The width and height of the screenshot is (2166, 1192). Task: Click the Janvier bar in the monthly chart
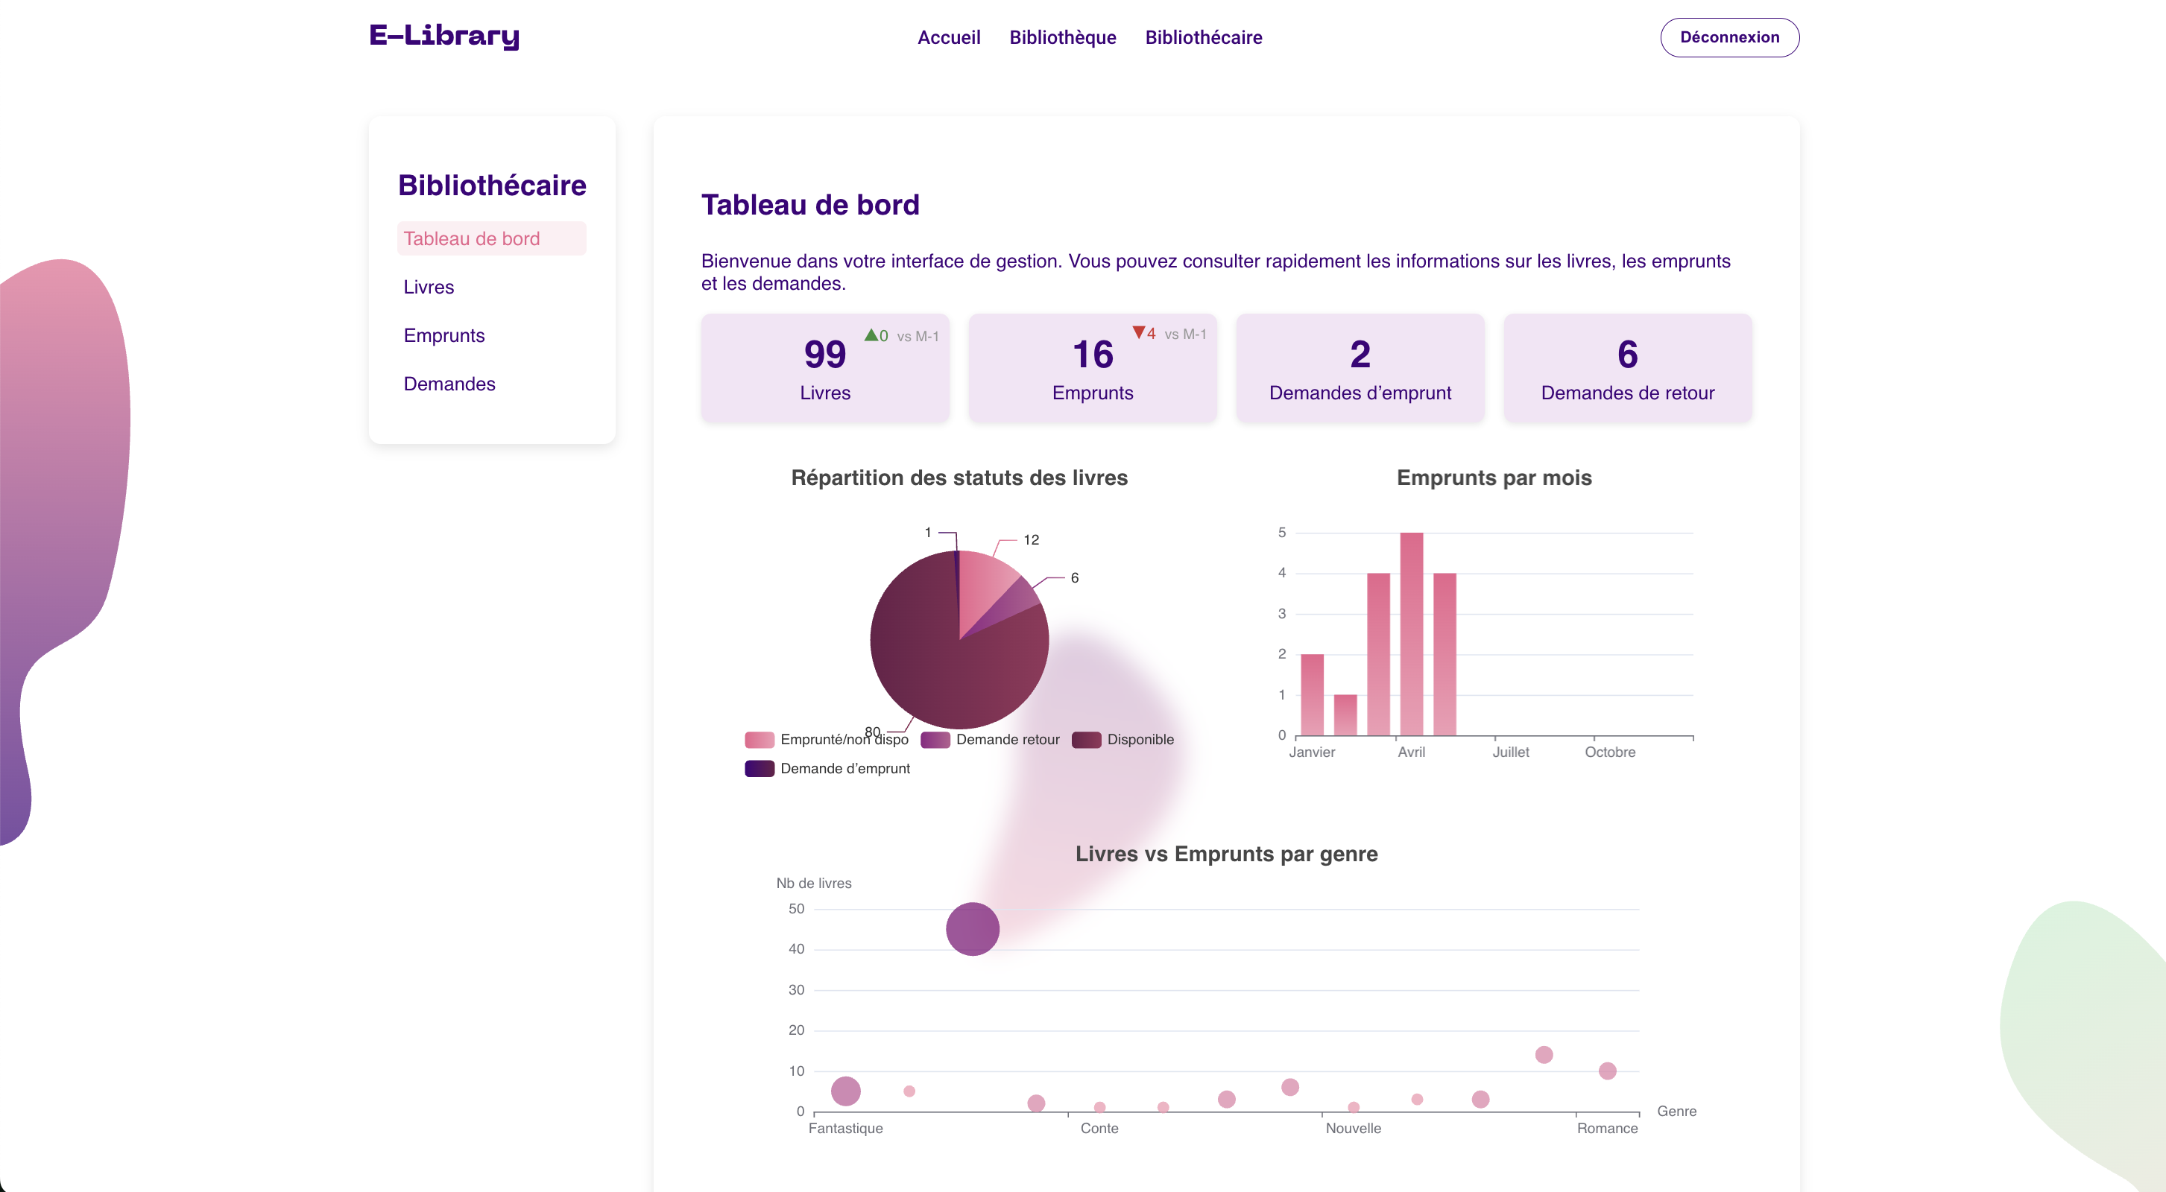(x=1312, y=694)
